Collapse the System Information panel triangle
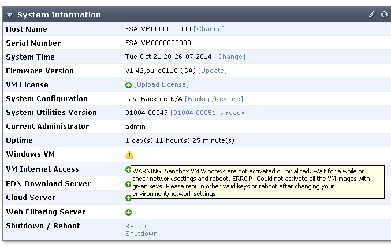Viewport: 391px width, 248px height. point(9,15)
